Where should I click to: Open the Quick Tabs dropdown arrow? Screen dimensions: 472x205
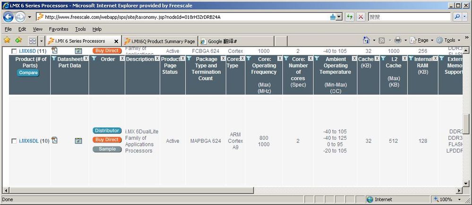pos(41,41)
